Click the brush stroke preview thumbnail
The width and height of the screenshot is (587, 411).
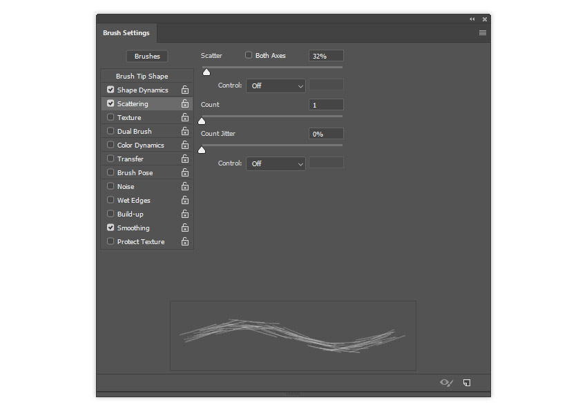[x=293, y=336]
